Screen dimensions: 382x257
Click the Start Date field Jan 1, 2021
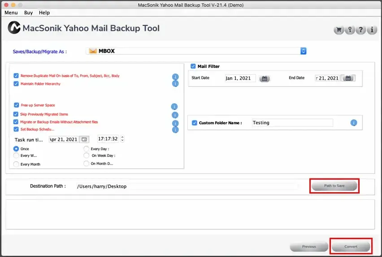(x=240, y=78)
